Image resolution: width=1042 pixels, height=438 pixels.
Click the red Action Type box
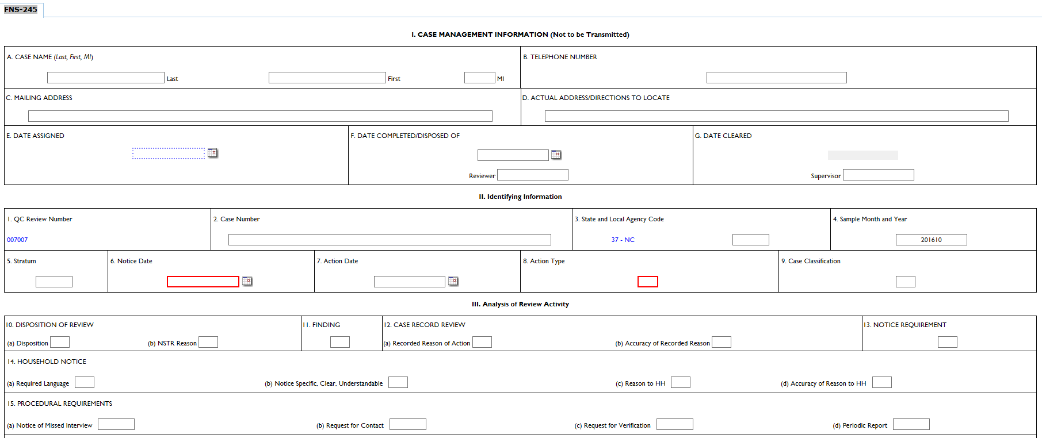(x=648, y=282)
